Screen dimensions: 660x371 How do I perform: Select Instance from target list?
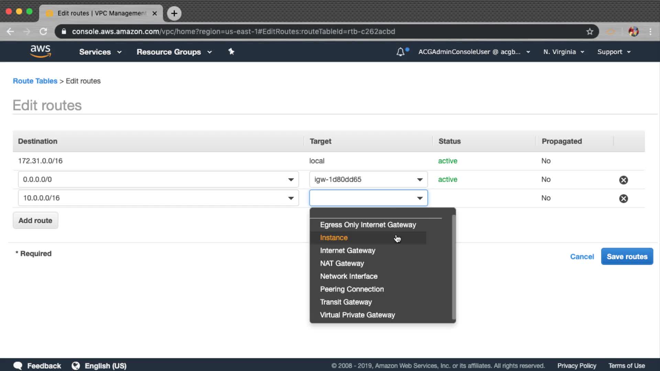334,238
